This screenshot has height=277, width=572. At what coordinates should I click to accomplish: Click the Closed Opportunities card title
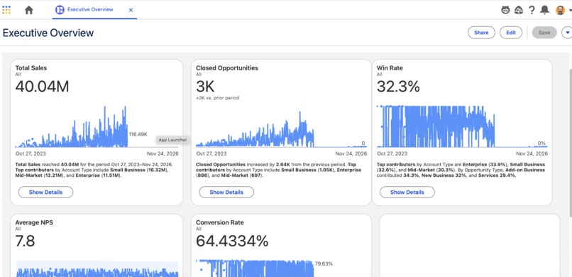click(227, 68)
